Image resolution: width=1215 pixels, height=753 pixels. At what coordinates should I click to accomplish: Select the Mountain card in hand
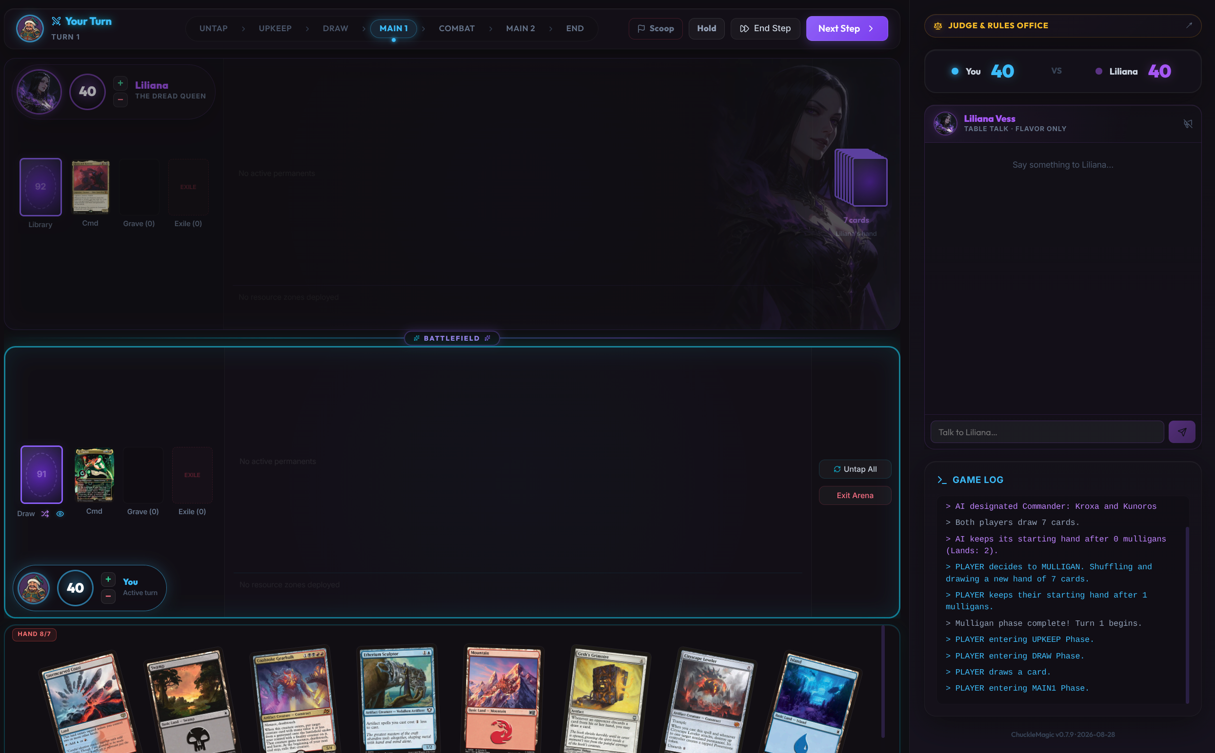(x=502, y=699)
